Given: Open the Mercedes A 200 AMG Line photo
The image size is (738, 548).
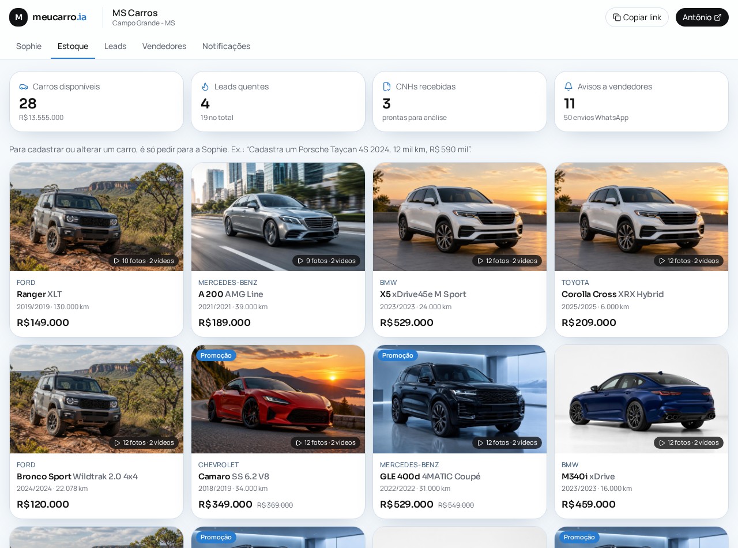Looking at the screenshot, I should [x=278, y=217].
